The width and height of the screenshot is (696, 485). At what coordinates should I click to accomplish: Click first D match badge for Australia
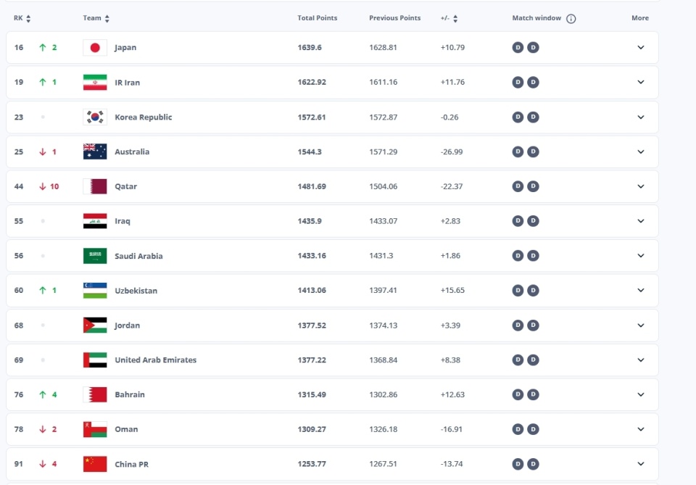[518, 152]
